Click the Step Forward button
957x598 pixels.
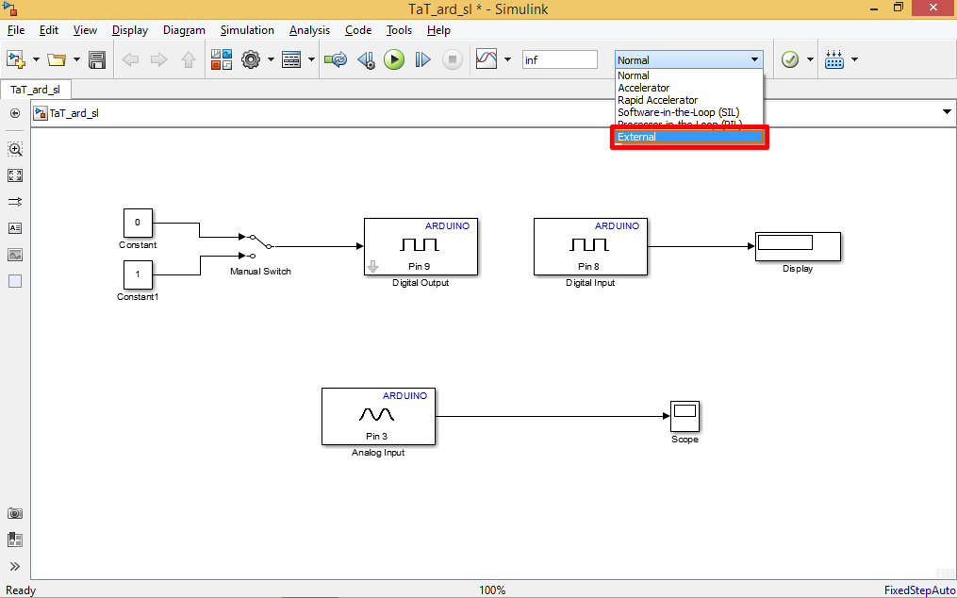click(x=423, y=59)
